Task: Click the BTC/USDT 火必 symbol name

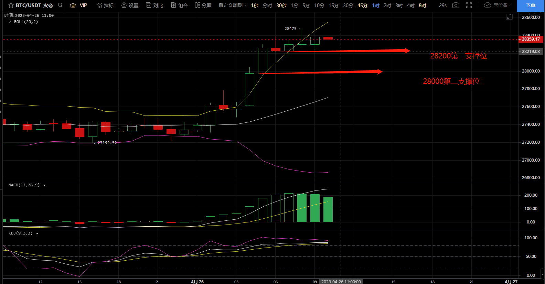Action: click(x=34, y=6)
